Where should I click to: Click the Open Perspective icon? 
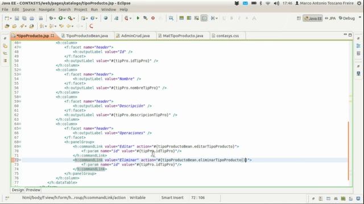(x=299, y=18)
